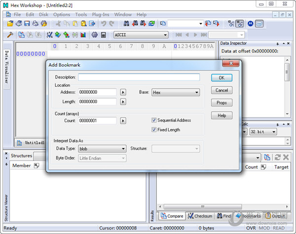
Task: Open the Disk menu
Action: [43, 14]
